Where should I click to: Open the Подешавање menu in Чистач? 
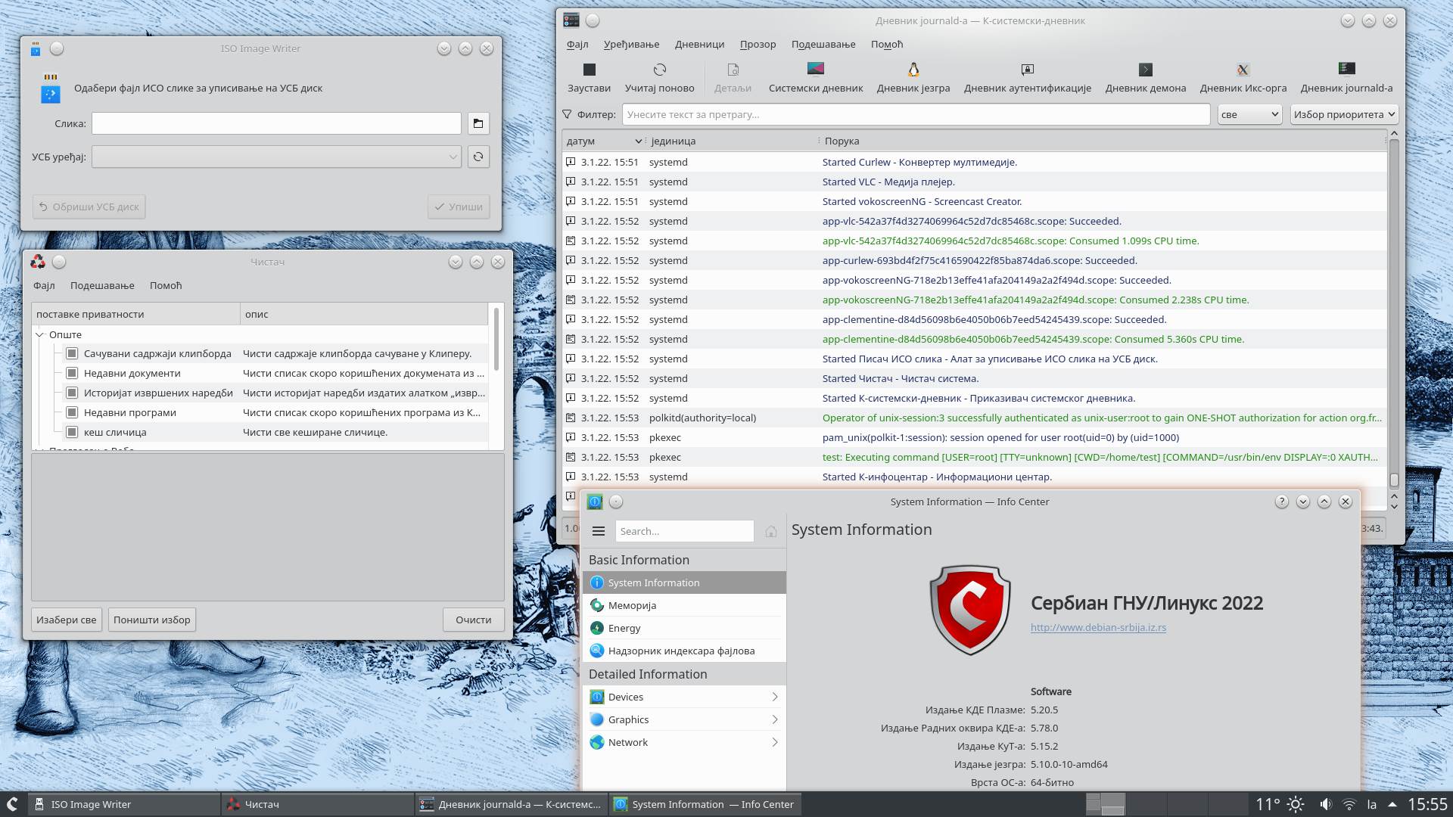103,285
